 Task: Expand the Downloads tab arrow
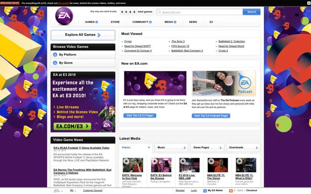point(257,148)
